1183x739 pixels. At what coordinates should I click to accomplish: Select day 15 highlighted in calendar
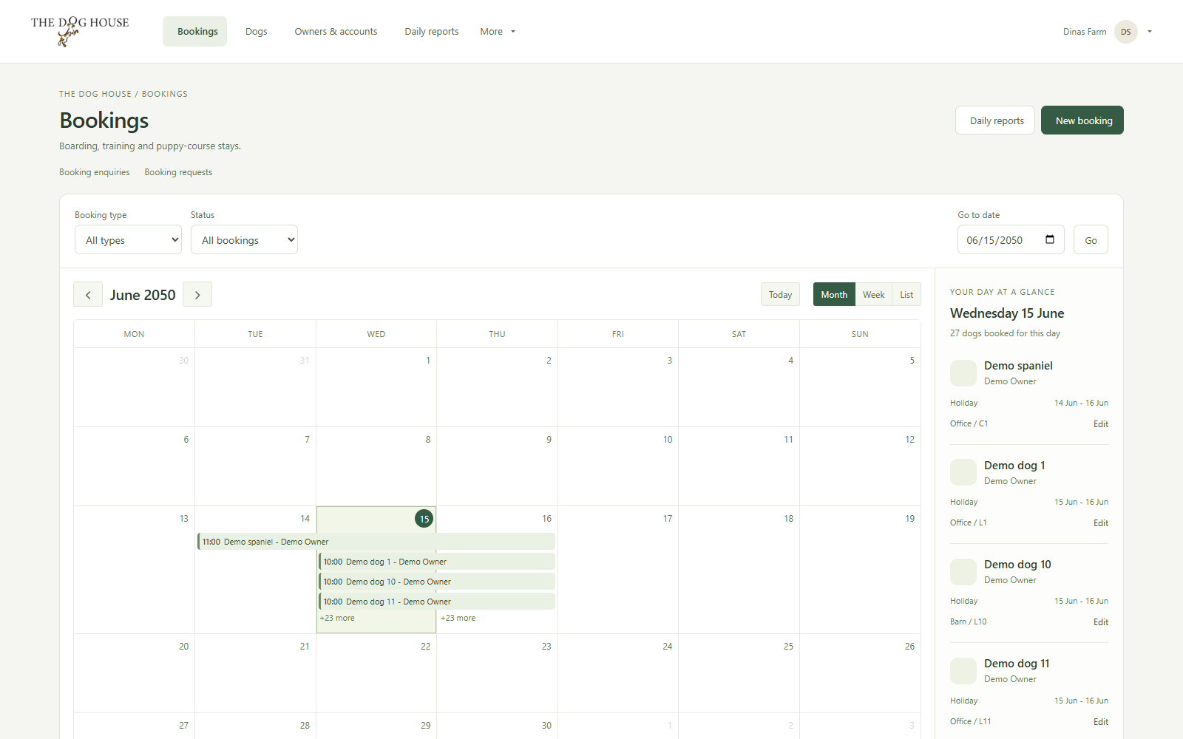click(x=424, y=519)
